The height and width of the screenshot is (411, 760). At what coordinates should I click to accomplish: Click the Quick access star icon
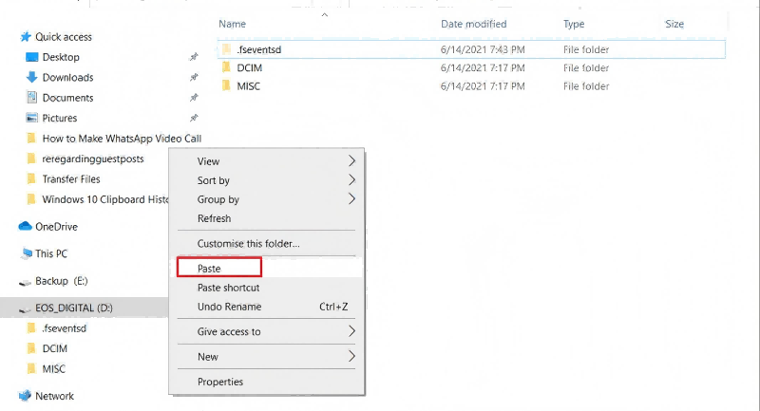click(26, 37)
